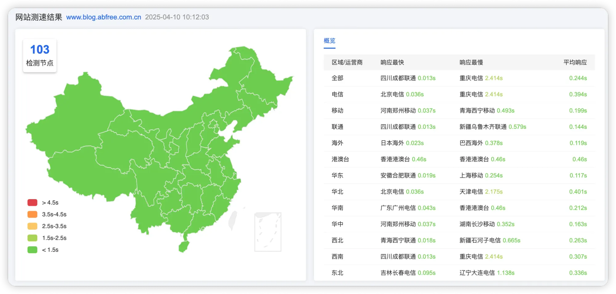Click the 0.307s average value

click(578, 256)
